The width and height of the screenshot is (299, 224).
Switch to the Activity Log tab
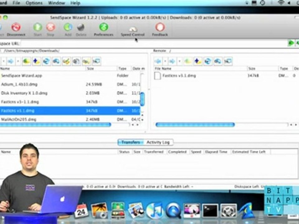[x=158, y=142]
